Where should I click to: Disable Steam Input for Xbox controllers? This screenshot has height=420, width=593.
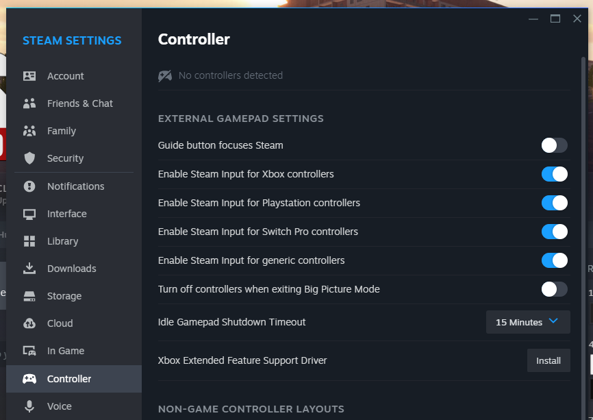click(554, 174)
